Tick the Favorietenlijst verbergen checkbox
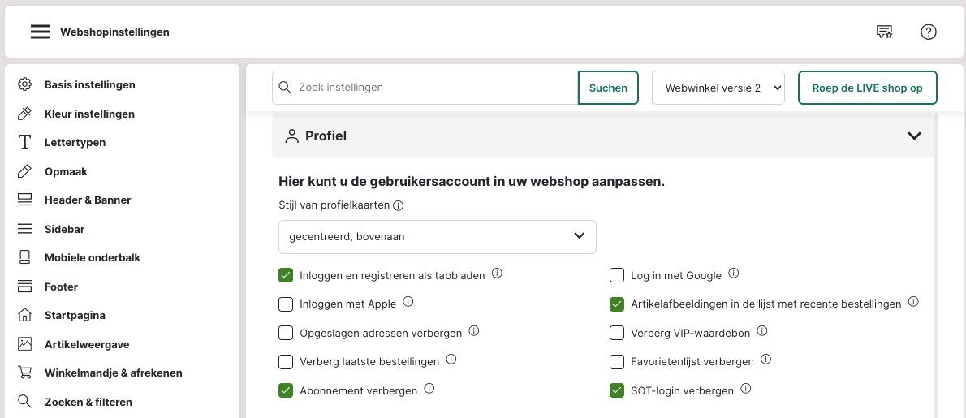 click(617, 361)
